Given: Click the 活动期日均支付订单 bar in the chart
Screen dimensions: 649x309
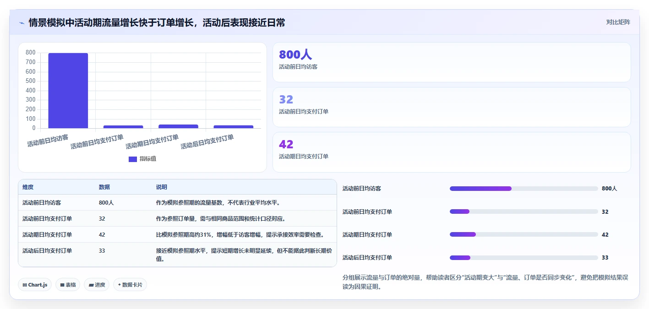Looking at the screenshot, I should click(x=179, y=126).
